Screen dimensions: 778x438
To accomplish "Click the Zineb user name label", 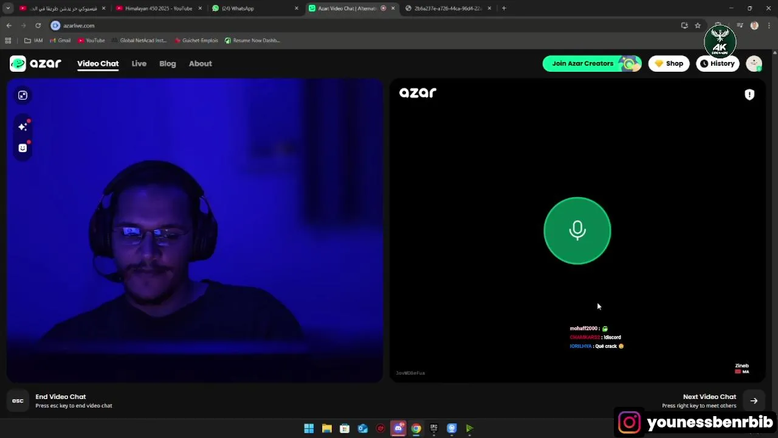I will point(742,366).
